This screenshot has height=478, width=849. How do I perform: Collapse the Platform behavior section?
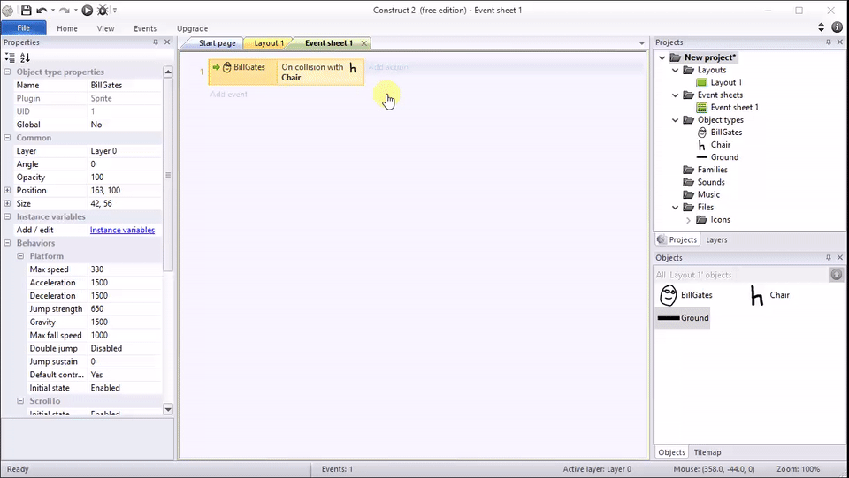[x=20, y=256]
